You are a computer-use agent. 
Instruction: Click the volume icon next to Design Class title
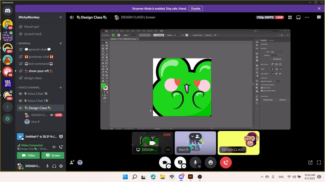(72, 17)
